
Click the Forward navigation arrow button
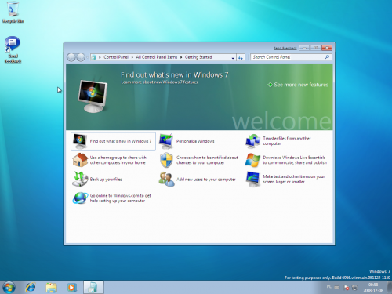click(x=81, y=57)
